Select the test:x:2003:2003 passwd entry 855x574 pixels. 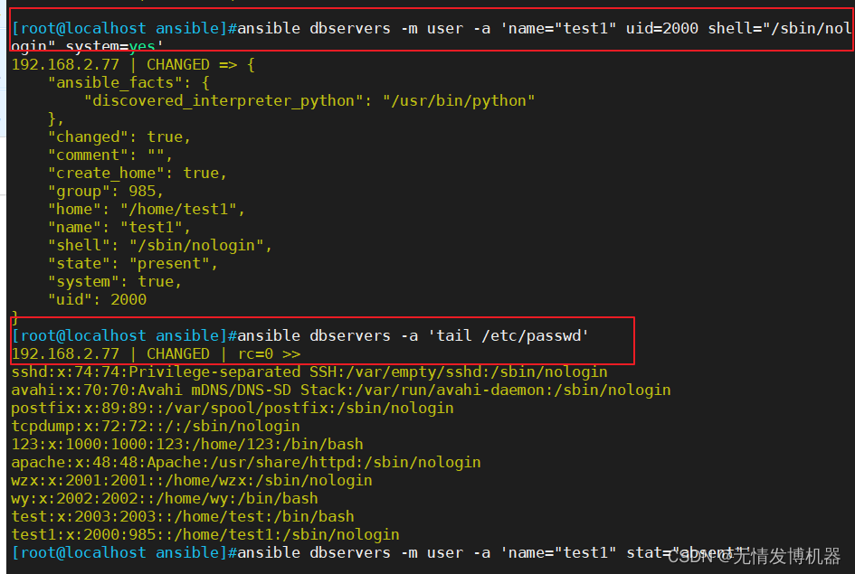183,516
